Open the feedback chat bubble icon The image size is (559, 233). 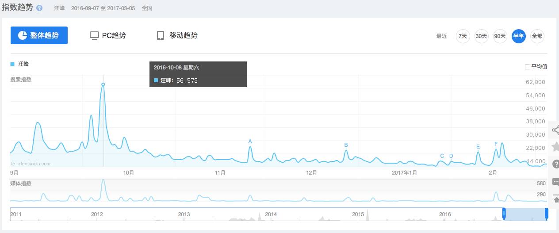(555, 181)
